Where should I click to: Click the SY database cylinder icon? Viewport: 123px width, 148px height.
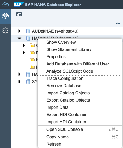coord(28,82)
